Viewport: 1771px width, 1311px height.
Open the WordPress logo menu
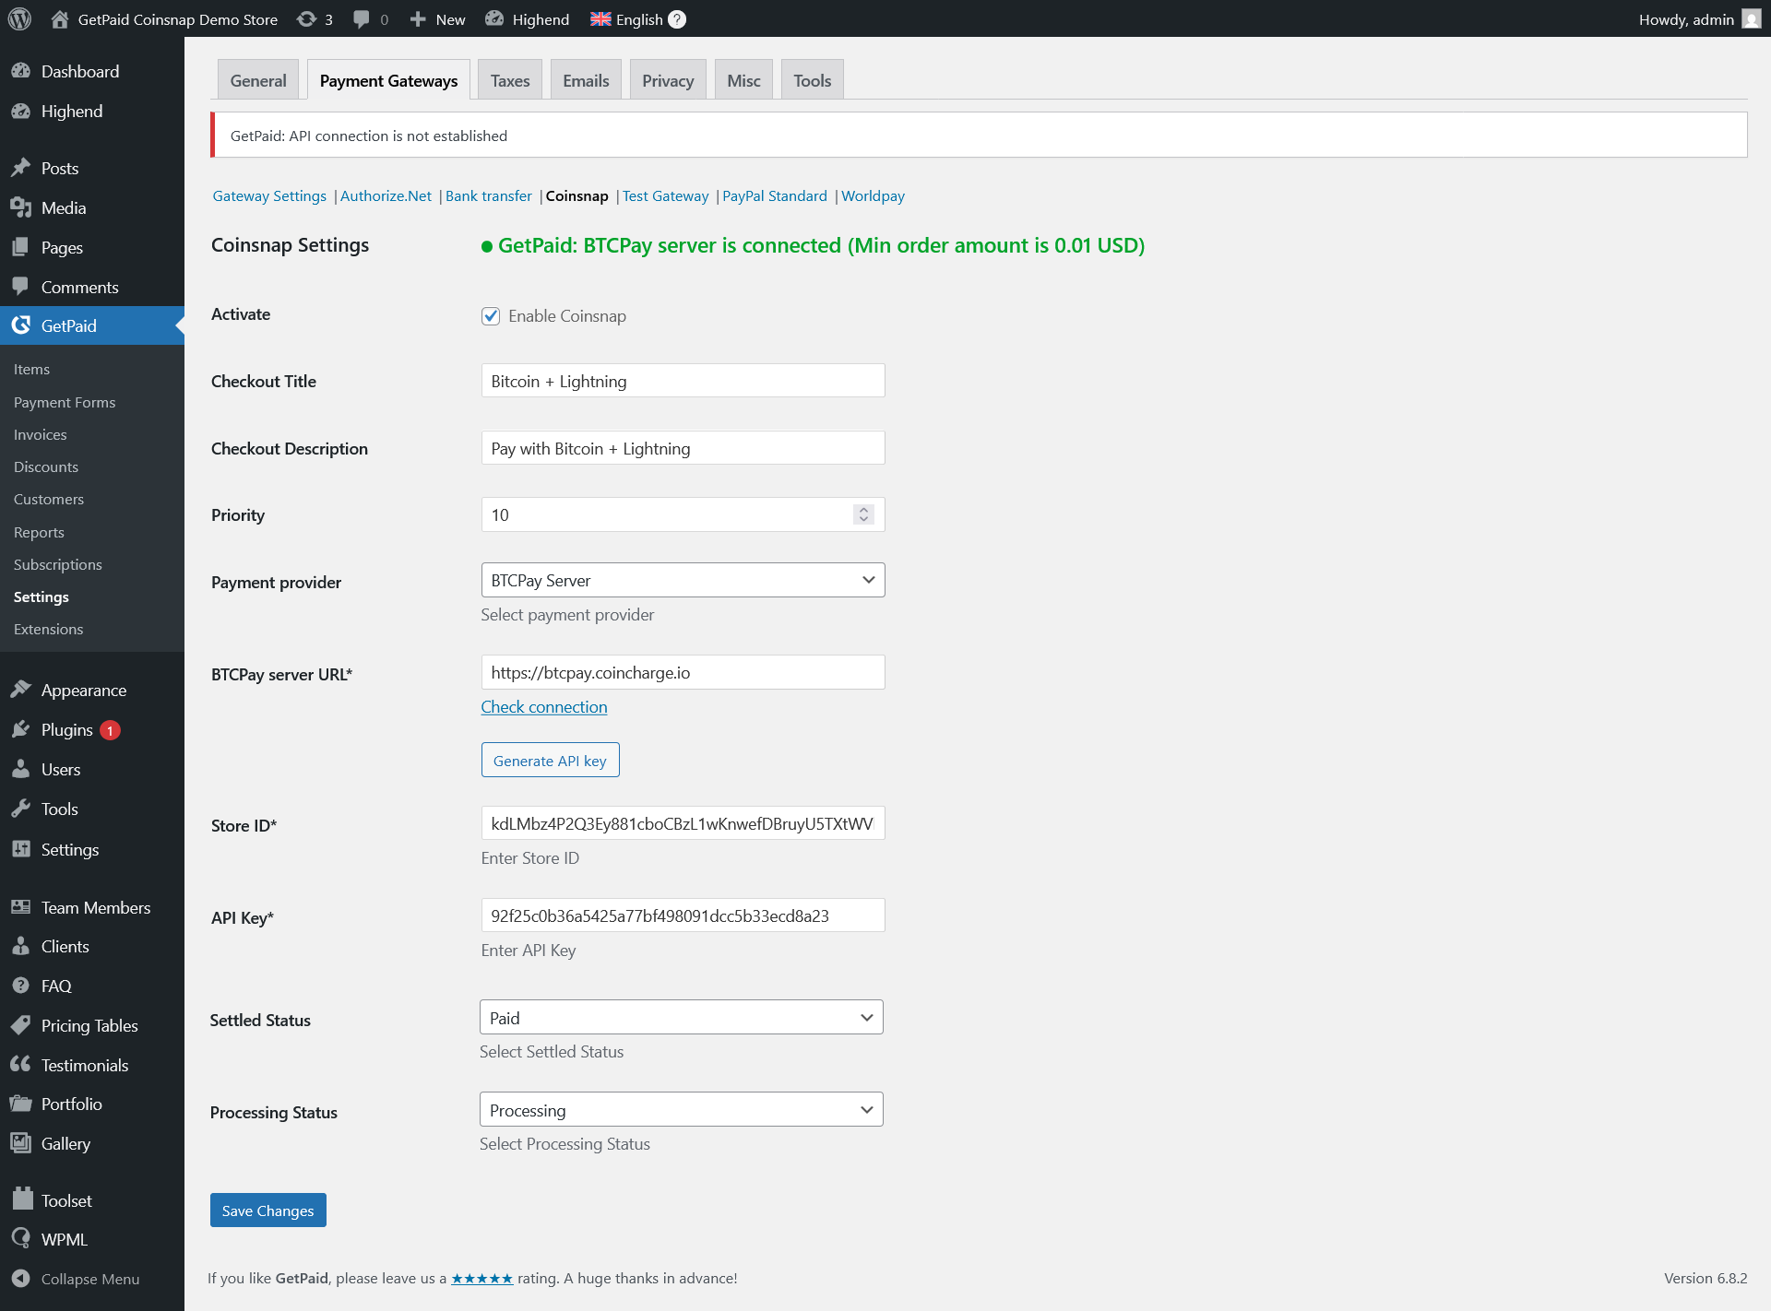[x=19, y=18]
